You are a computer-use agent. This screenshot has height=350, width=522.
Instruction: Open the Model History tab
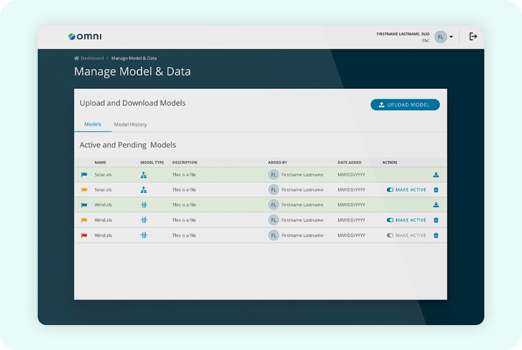[x=130, y=125]
